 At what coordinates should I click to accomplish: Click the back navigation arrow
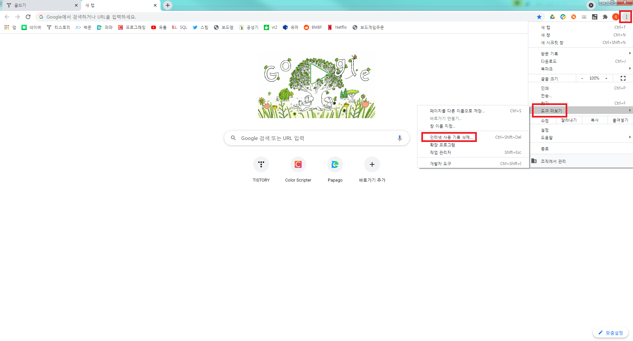pos(7,17)
